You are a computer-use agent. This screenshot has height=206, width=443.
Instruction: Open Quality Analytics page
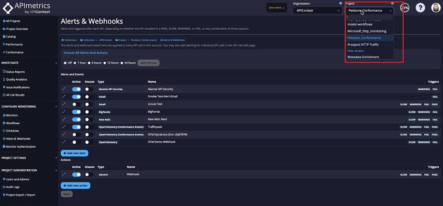[x=15, y=79]
